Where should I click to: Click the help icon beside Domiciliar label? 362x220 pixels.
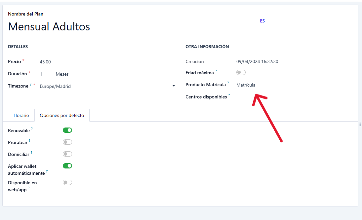(31, 153)
